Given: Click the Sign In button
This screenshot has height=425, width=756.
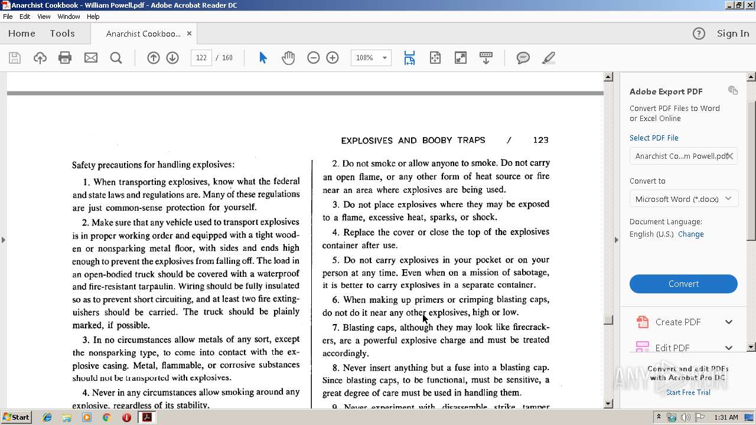Looking at the screenshot, I should [733, 34].
